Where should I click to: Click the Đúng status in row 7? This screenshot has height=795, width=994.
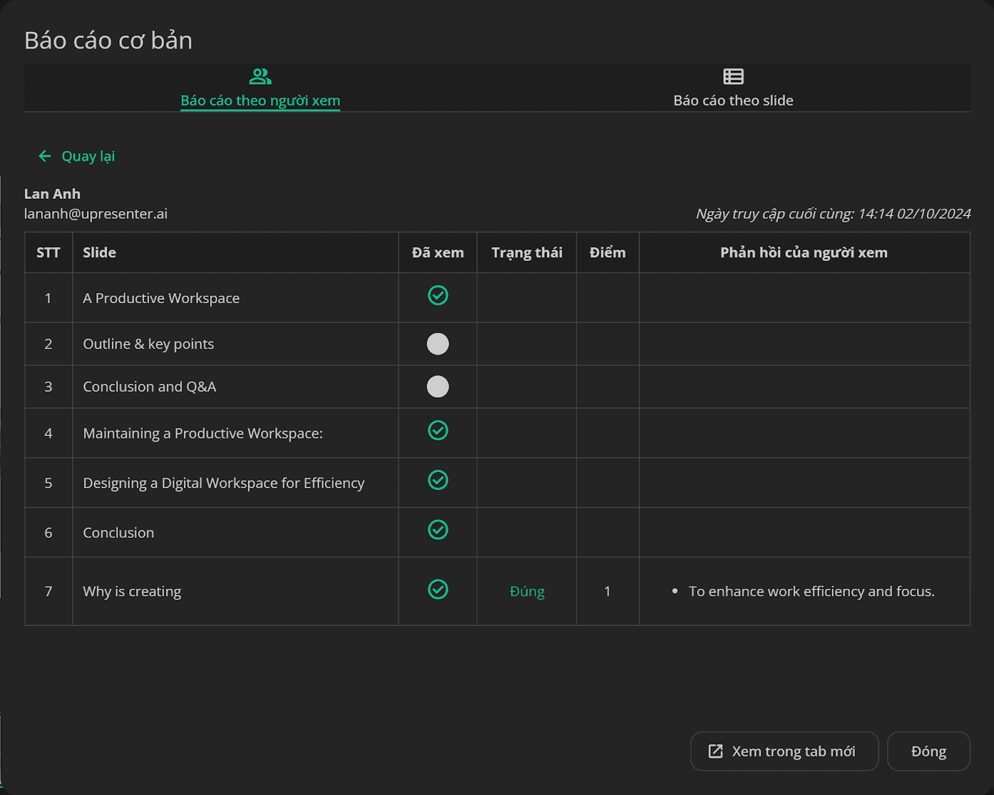tap(527, 591)
